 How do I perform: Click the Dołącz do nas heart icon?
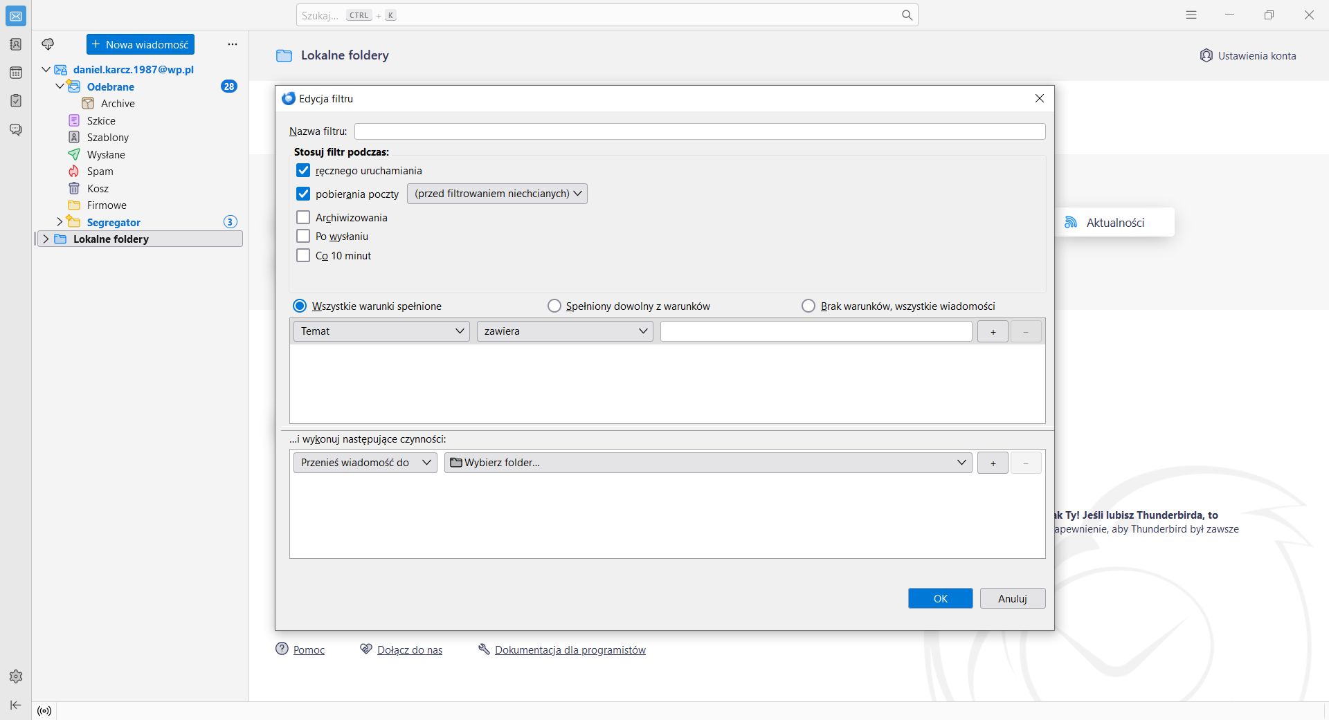pyautogui.click(x=366, y=649)
